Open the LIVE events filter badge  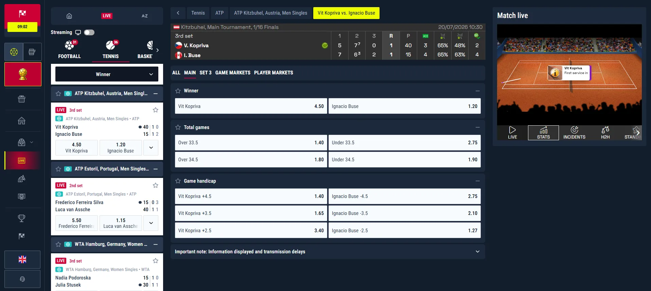[107, 16]
